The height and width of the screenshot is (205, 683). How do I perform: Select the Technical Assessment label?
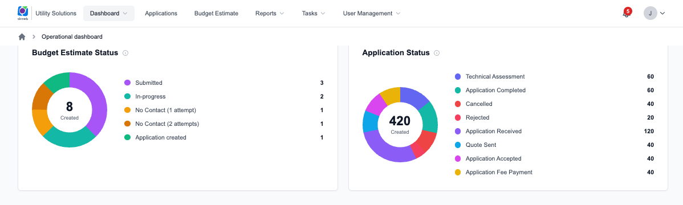(x=495, y=77)
